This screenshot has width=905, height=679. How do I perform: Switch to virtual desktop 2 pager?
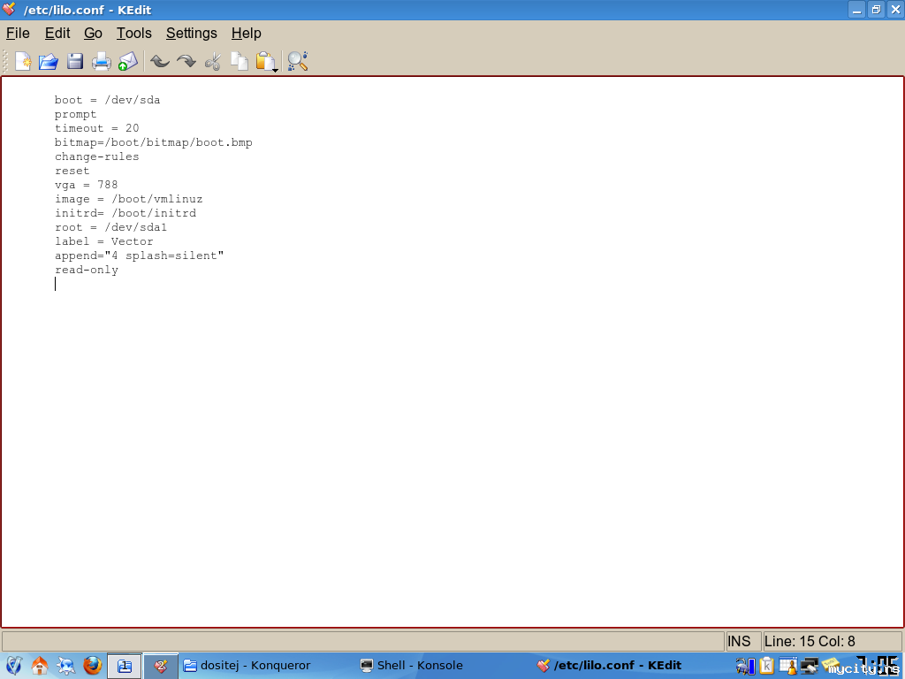[161, 667]
